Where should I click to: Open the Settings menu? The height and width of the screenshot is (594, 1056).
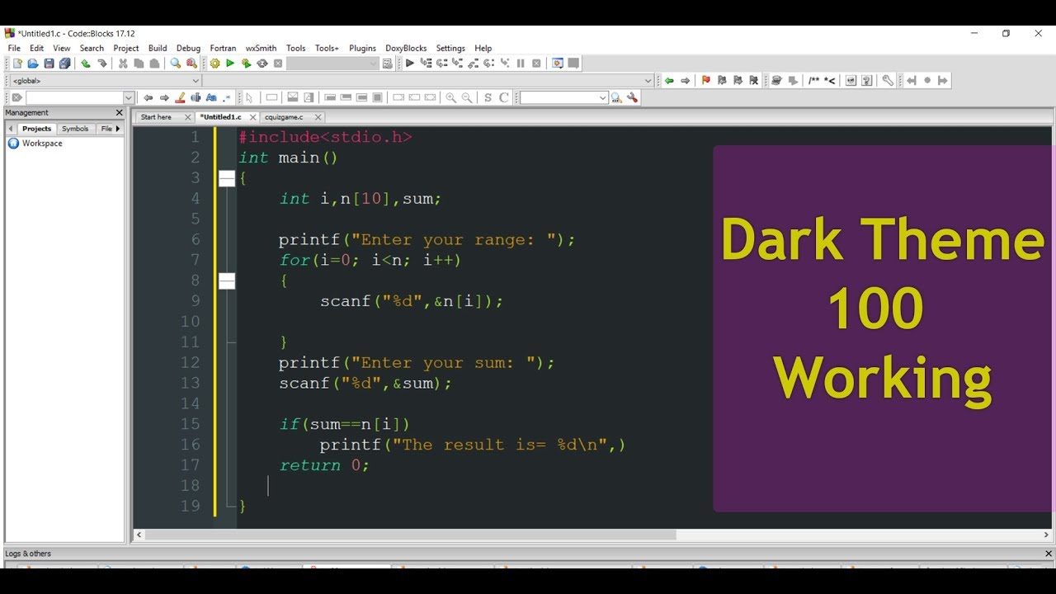[450, 48]
